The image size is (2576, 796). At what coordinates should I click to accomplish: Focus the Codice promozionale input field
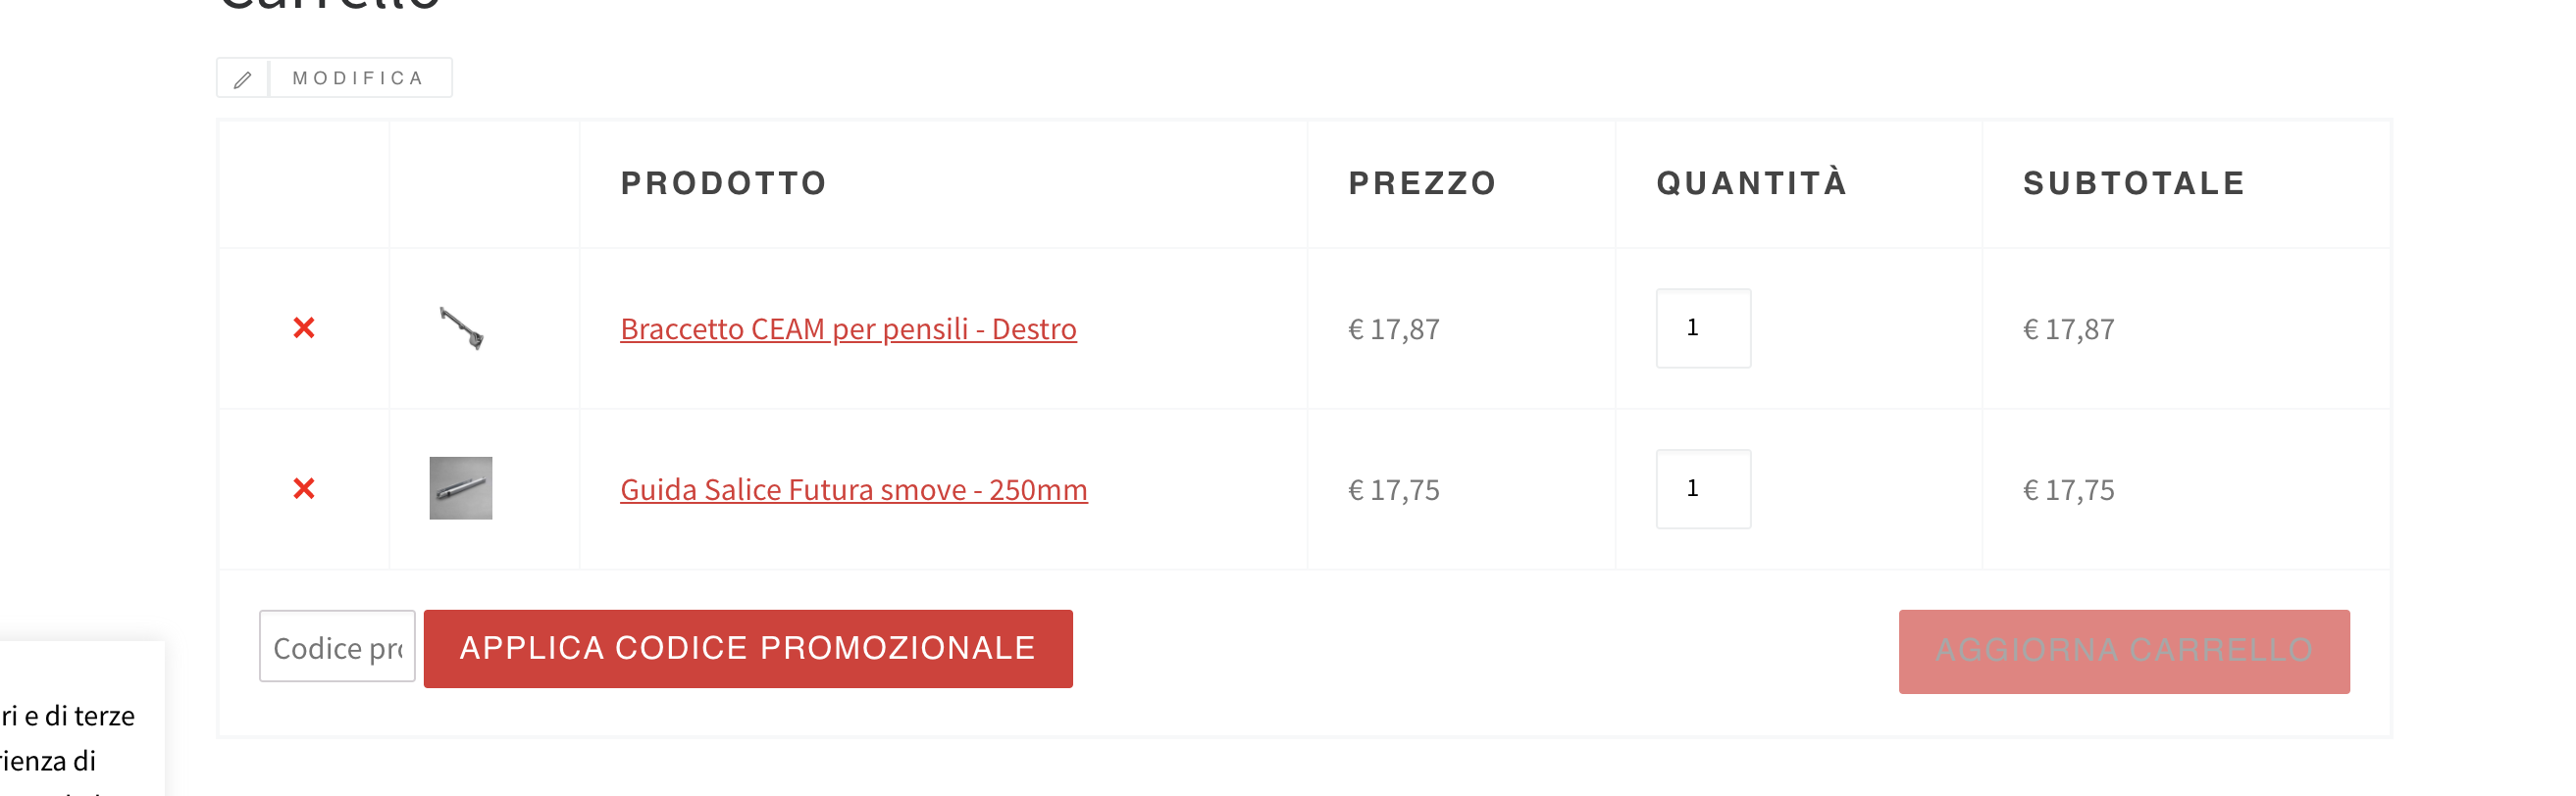pyautogui.click(x=338, y=647)
